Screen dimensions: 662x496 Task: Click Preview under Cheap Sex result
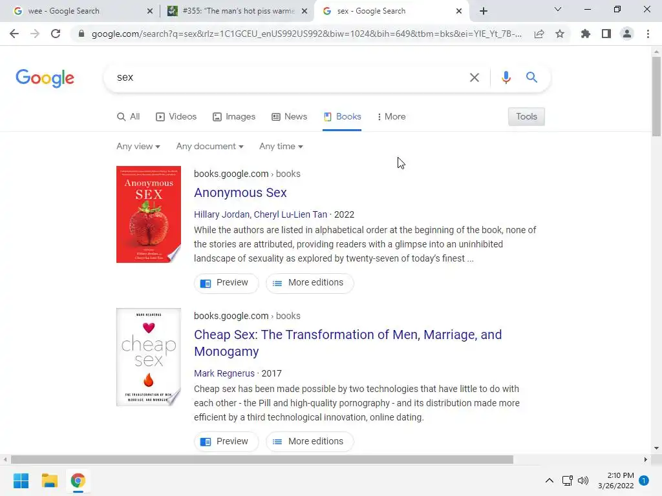226,442
